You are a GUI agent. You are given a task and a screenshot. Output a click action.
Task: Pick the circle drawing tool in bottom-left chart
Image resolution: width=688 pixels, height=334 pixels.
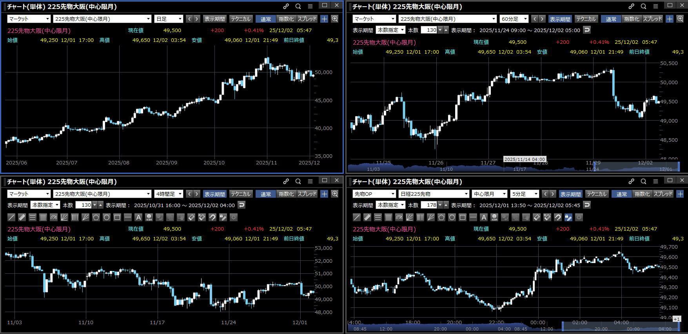coord(107,217)
